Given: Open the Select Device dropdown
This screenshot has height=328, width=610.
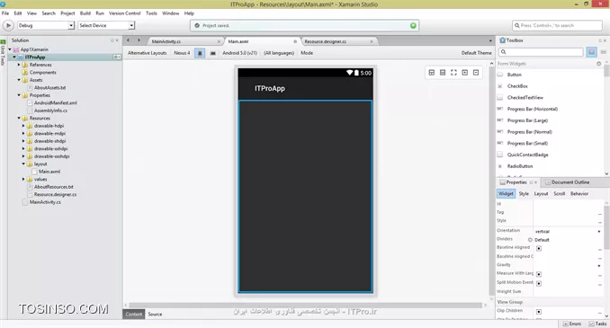Looking at the screenshot, I should [106, 25].
